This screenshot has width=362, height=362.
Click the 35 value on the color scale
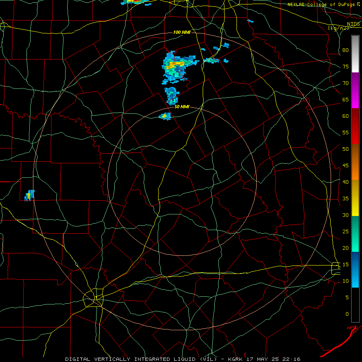click(x=346, y=199)
